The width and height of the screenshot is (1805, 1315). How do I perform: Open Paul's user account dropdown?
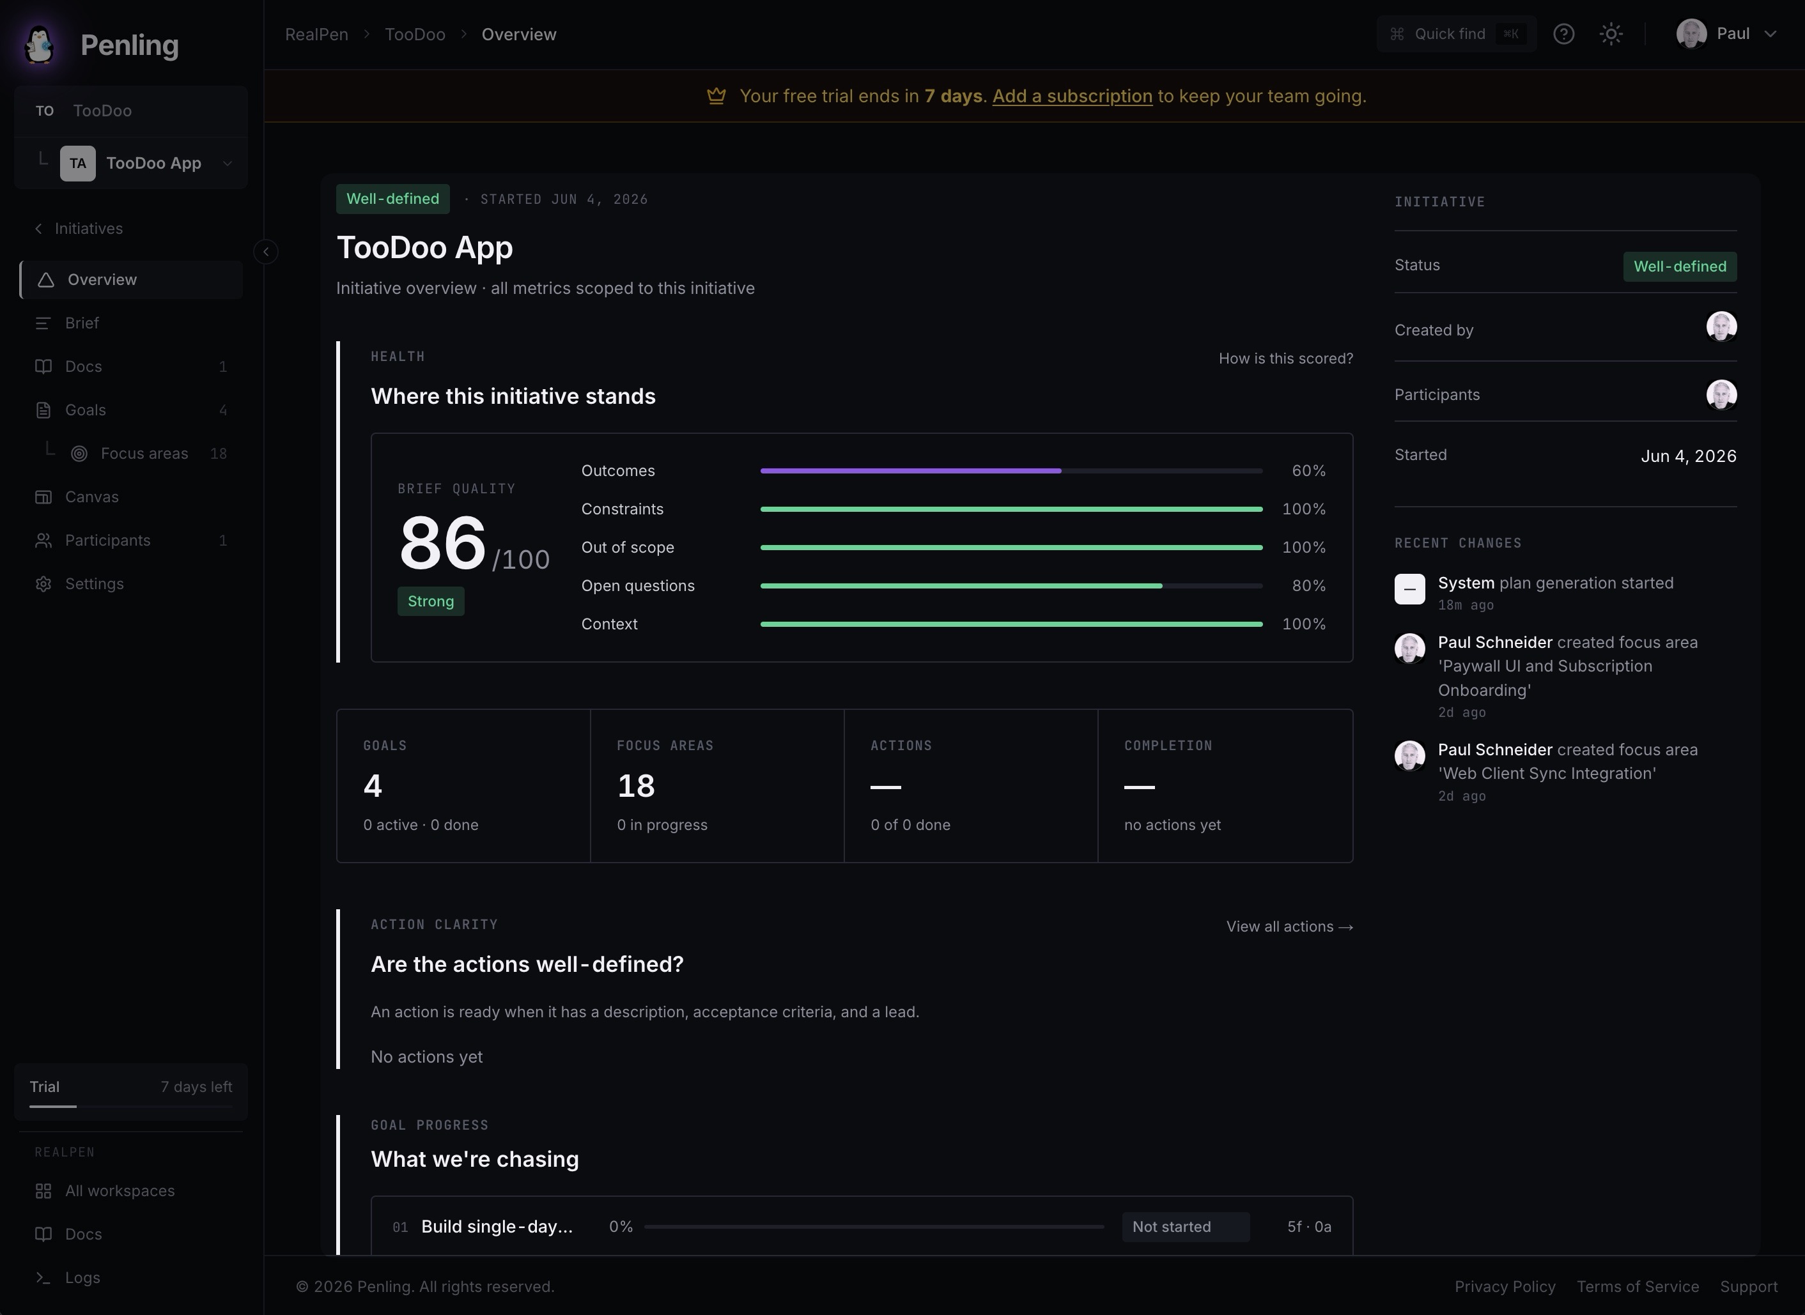coord(1726,35)
